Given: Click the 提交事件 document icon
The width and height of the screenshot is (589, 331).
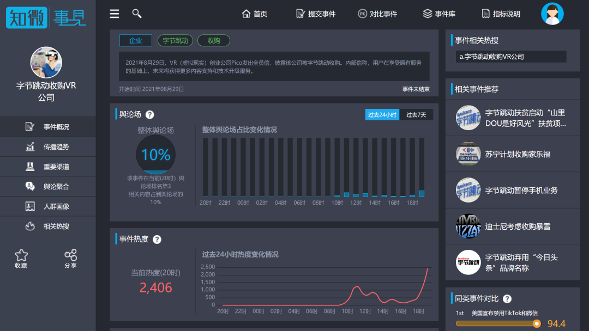Looking at the screenshot, I should 300,14.
